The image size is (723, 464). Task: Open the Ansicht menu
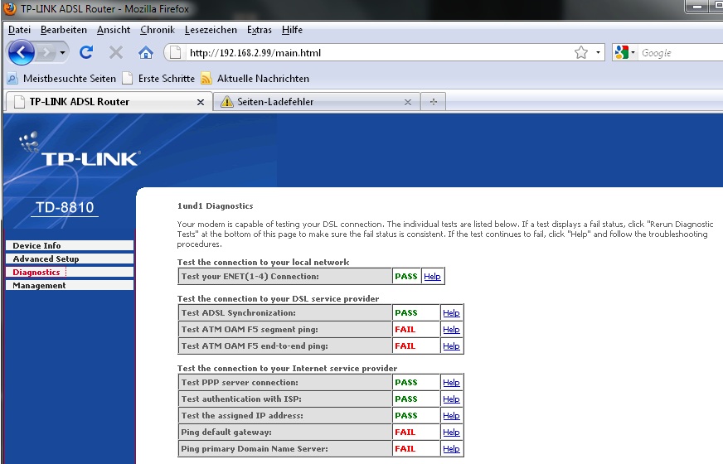(114, 30)
